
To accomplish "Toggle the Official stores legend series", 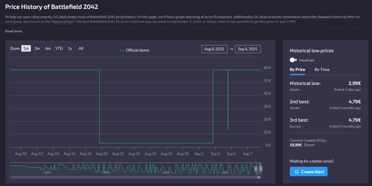I will pyautogui.click(x=135, y=50).
